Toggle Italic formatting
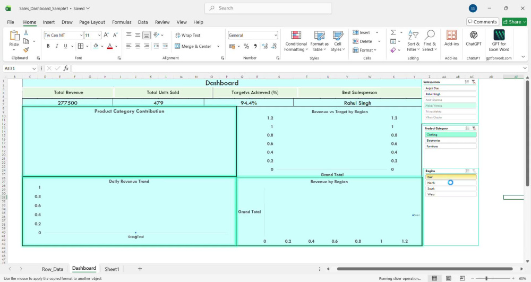This screenshot has width=531, height=282. click(x=57, y=46)
